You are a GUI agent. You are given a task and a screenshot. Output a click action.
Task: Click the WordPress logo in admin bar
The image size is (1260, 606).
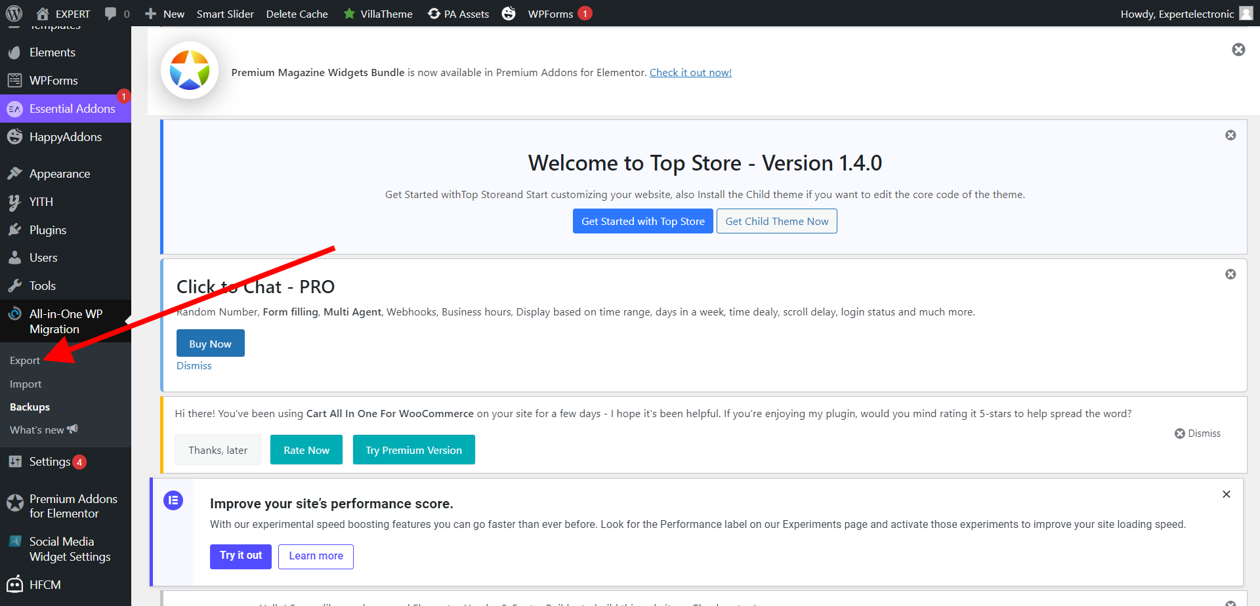pos(14,13)
